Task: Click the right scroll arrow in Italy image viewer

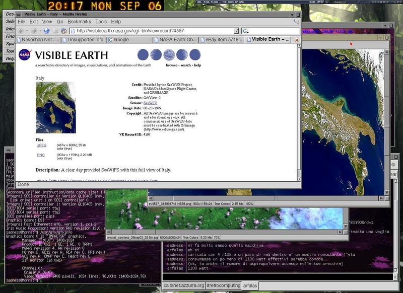Action: [381, 198]
